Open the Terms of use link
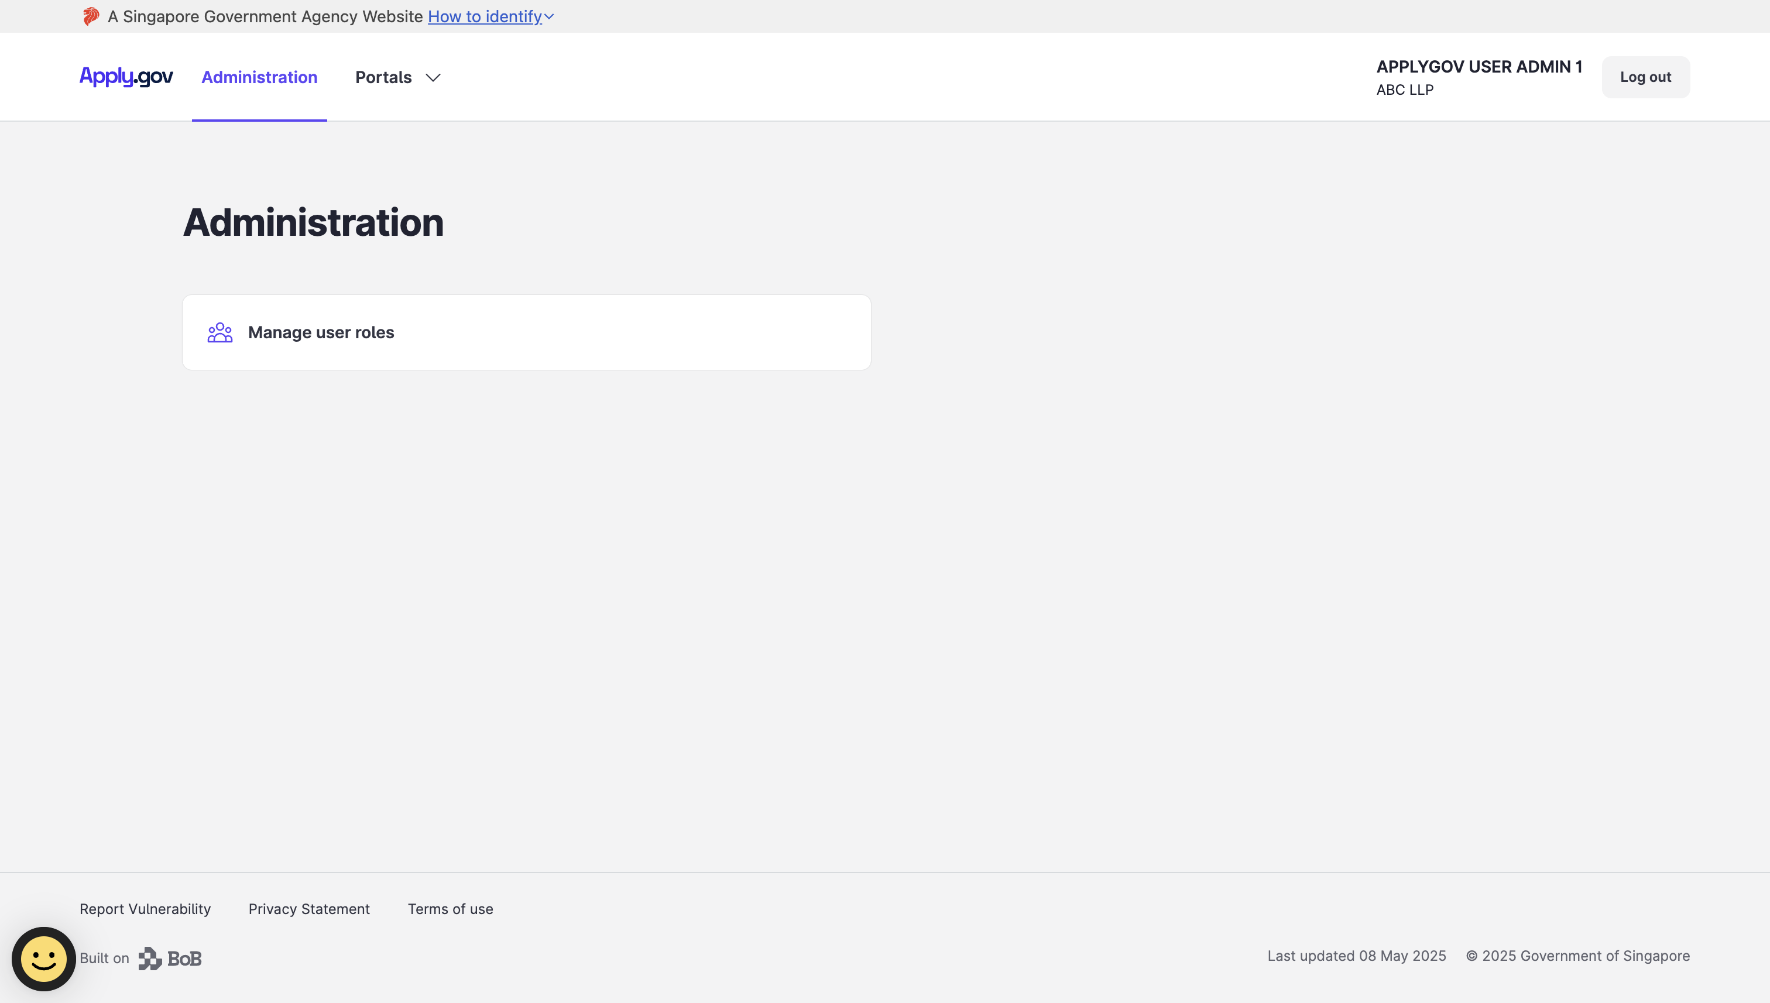1770x1003 pixels. 450,909
